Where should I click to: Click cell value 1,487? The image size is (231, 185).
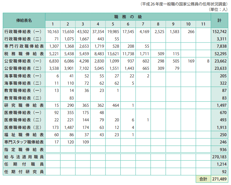click(x=69, y=127)
